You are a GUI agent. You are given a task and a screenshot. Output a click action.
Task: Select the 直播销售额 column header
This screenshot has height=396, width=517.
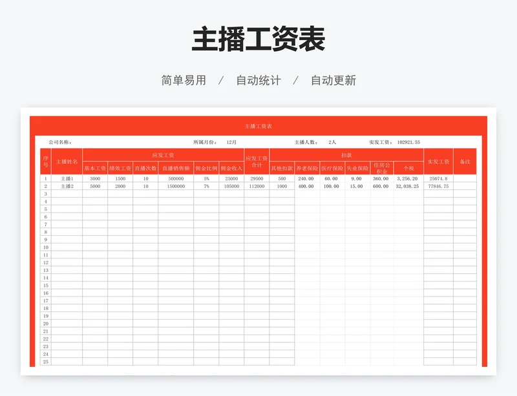tap(176, 168)
